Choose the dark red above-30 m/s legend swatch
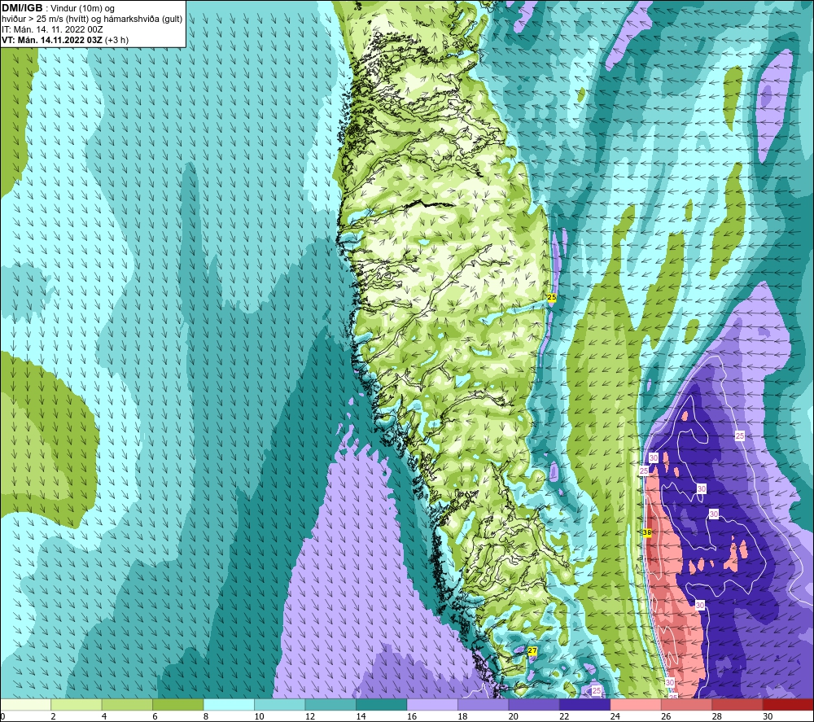The width and height of the screenshot is (814, 722). 789,704
